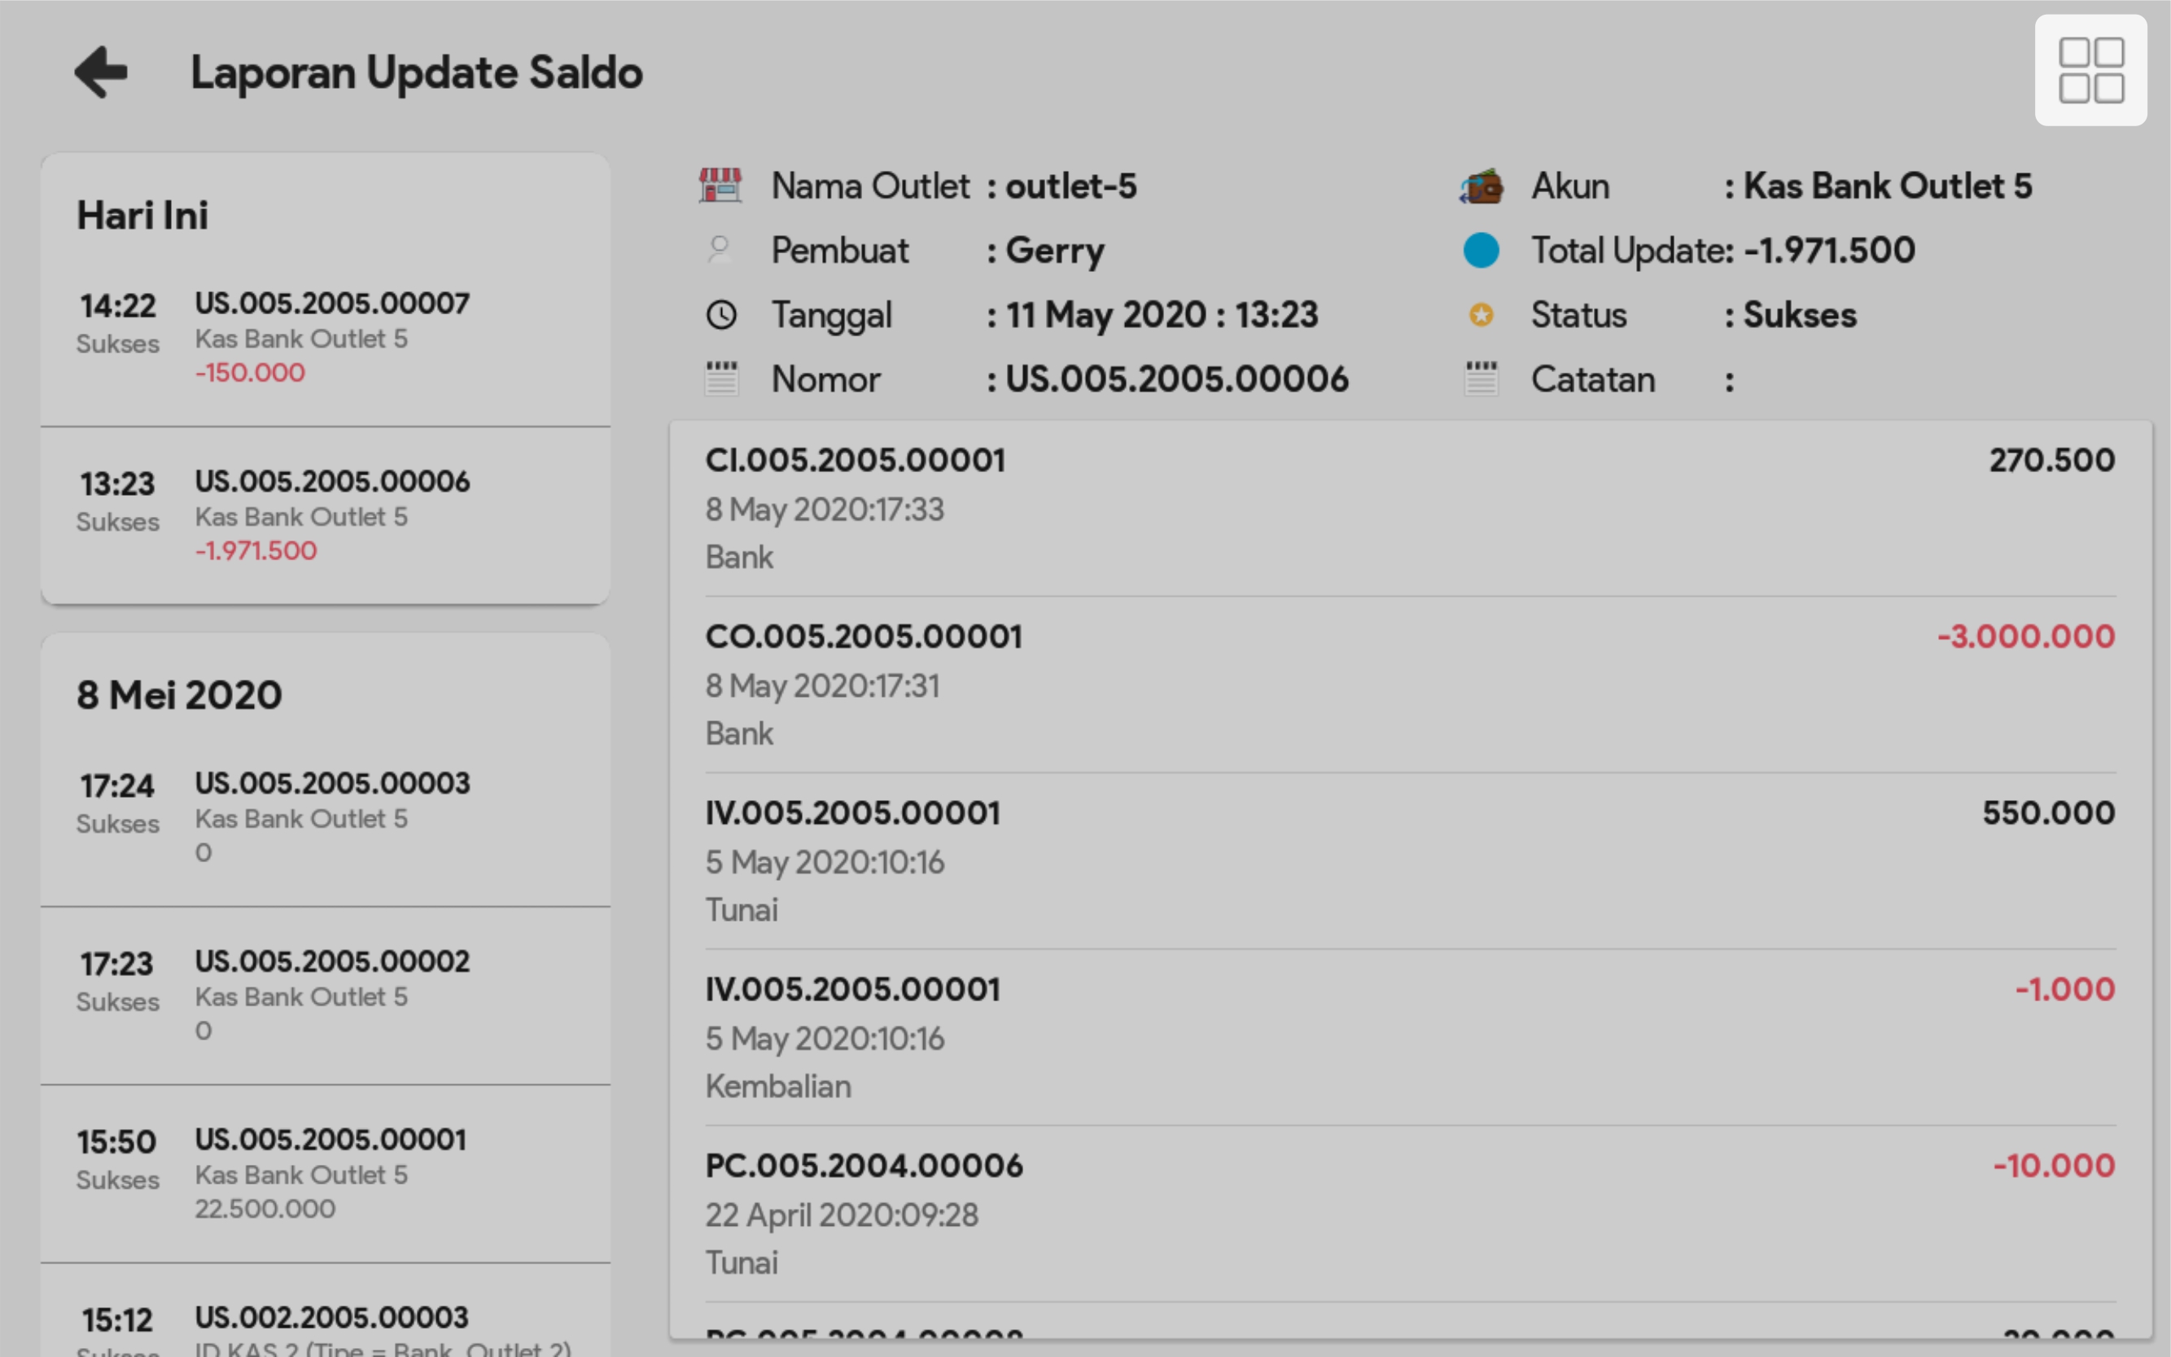Click the store icon beside Nama Outlet
This screenshot has height=1357, width=2171.
720,186
